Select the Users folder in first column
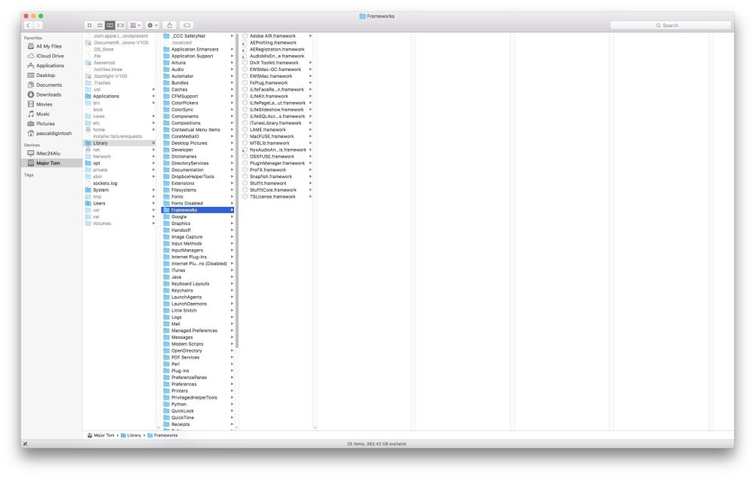 pyautogui.click(x=120, y=203)
